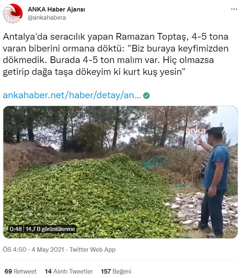241x278 pixels.
Task: Open the ÖS 4:50 timestamp
Action: coord(14,249)
